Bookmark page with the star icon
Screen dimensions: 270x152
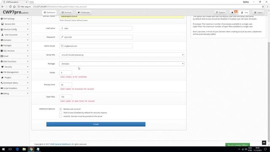click(x=263, y=7)
